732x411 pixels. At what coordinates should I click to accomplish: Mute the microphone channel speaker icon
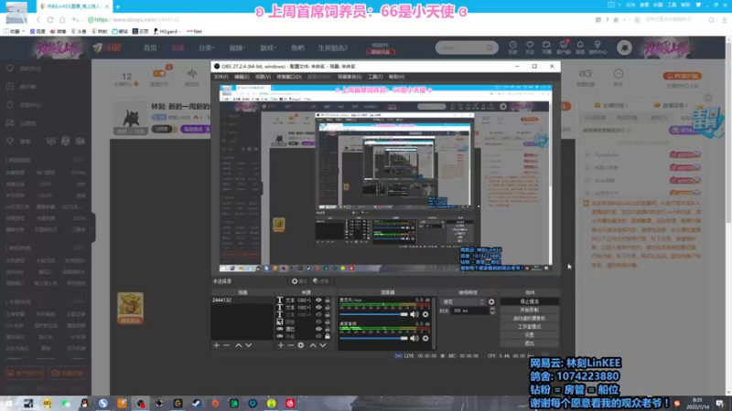(x=414, y=314)
